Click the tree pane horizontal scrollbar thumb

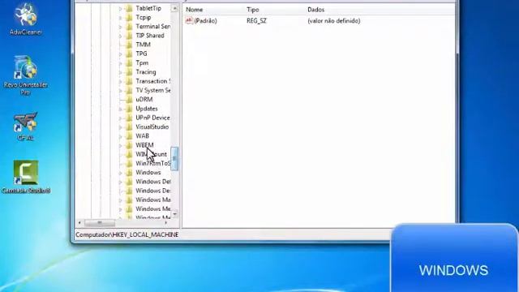(100, 222)
